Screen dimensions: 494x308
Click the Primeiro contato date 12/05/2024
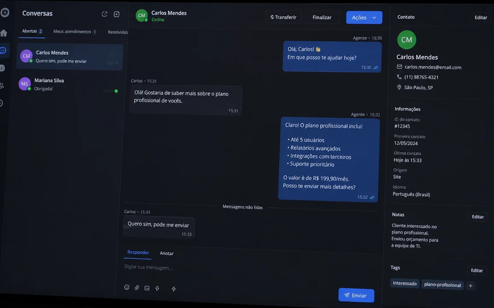click(406, 143)
